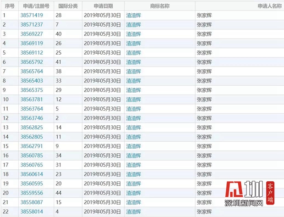Open 渣渣辉 trademark name in row 1
Screen dimensions: 284x217
[133, 15]
